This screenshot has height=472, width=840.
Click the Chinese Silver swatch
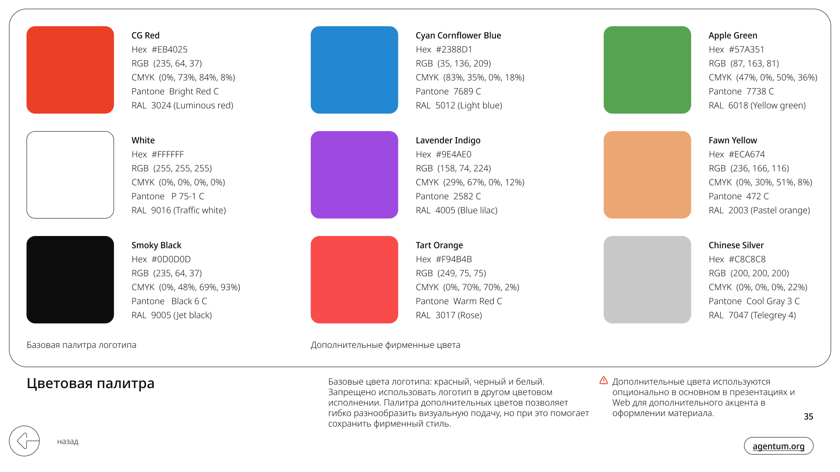[647, 280]
